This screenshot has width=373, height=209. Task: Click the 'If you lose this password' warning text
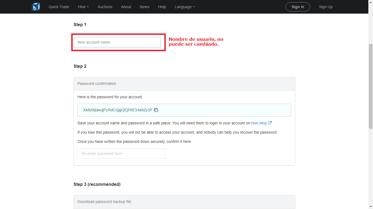tap(177, 132)
